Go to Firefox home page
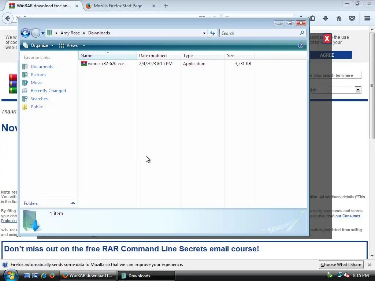The image size is (375, 281). [x=339, y=18]
